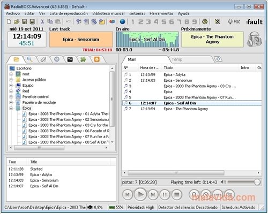The width and height of the screenshot is (268, 214).
Task: Click cart slot number 5
Action: [x=163, y=22]
